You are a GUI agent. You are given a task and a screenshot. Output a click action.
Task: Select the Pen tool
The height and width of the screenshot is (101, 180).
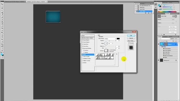(2, 35)
